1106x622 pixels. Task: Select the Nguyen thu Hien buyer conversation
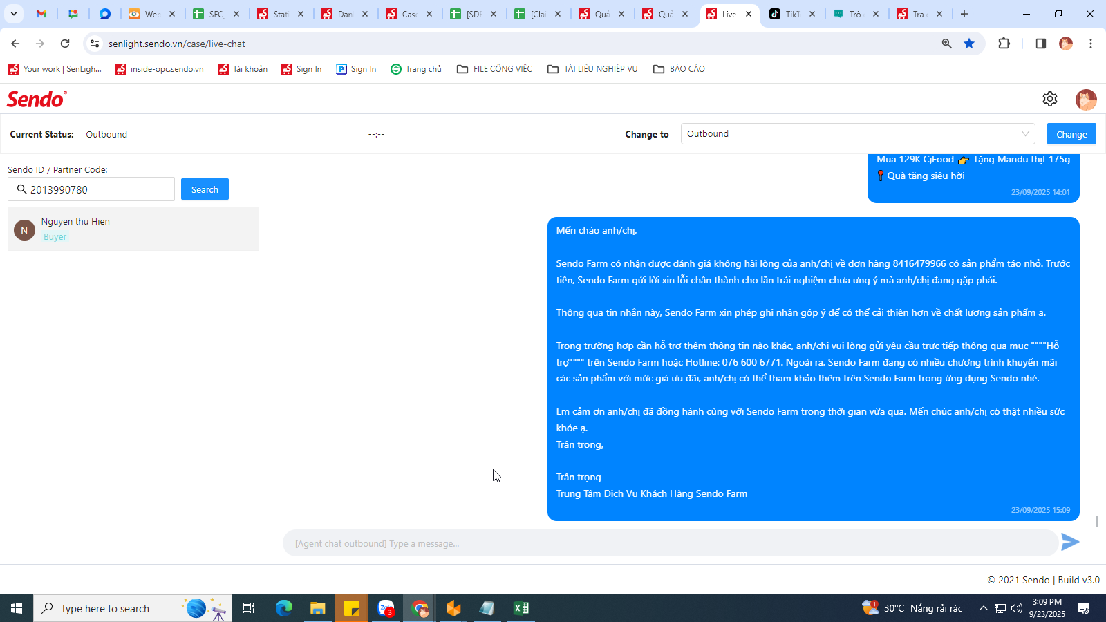133,229
